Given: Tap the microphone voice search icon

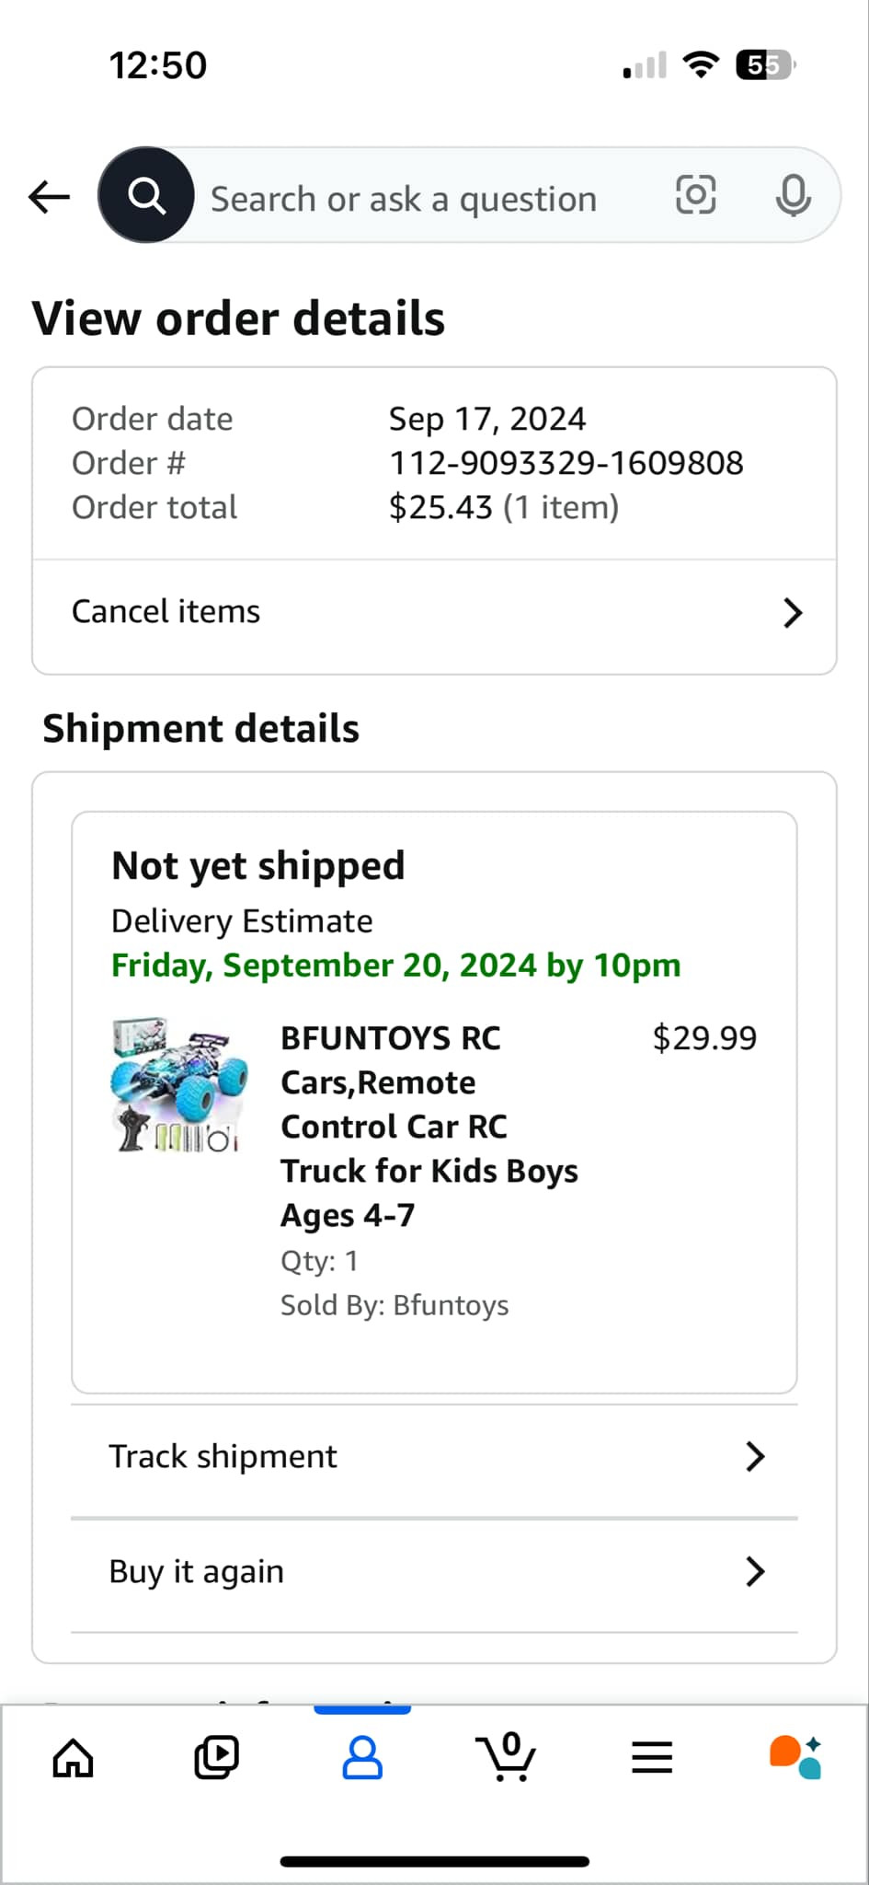Looking at the screenshot, I should coord(793,195).
